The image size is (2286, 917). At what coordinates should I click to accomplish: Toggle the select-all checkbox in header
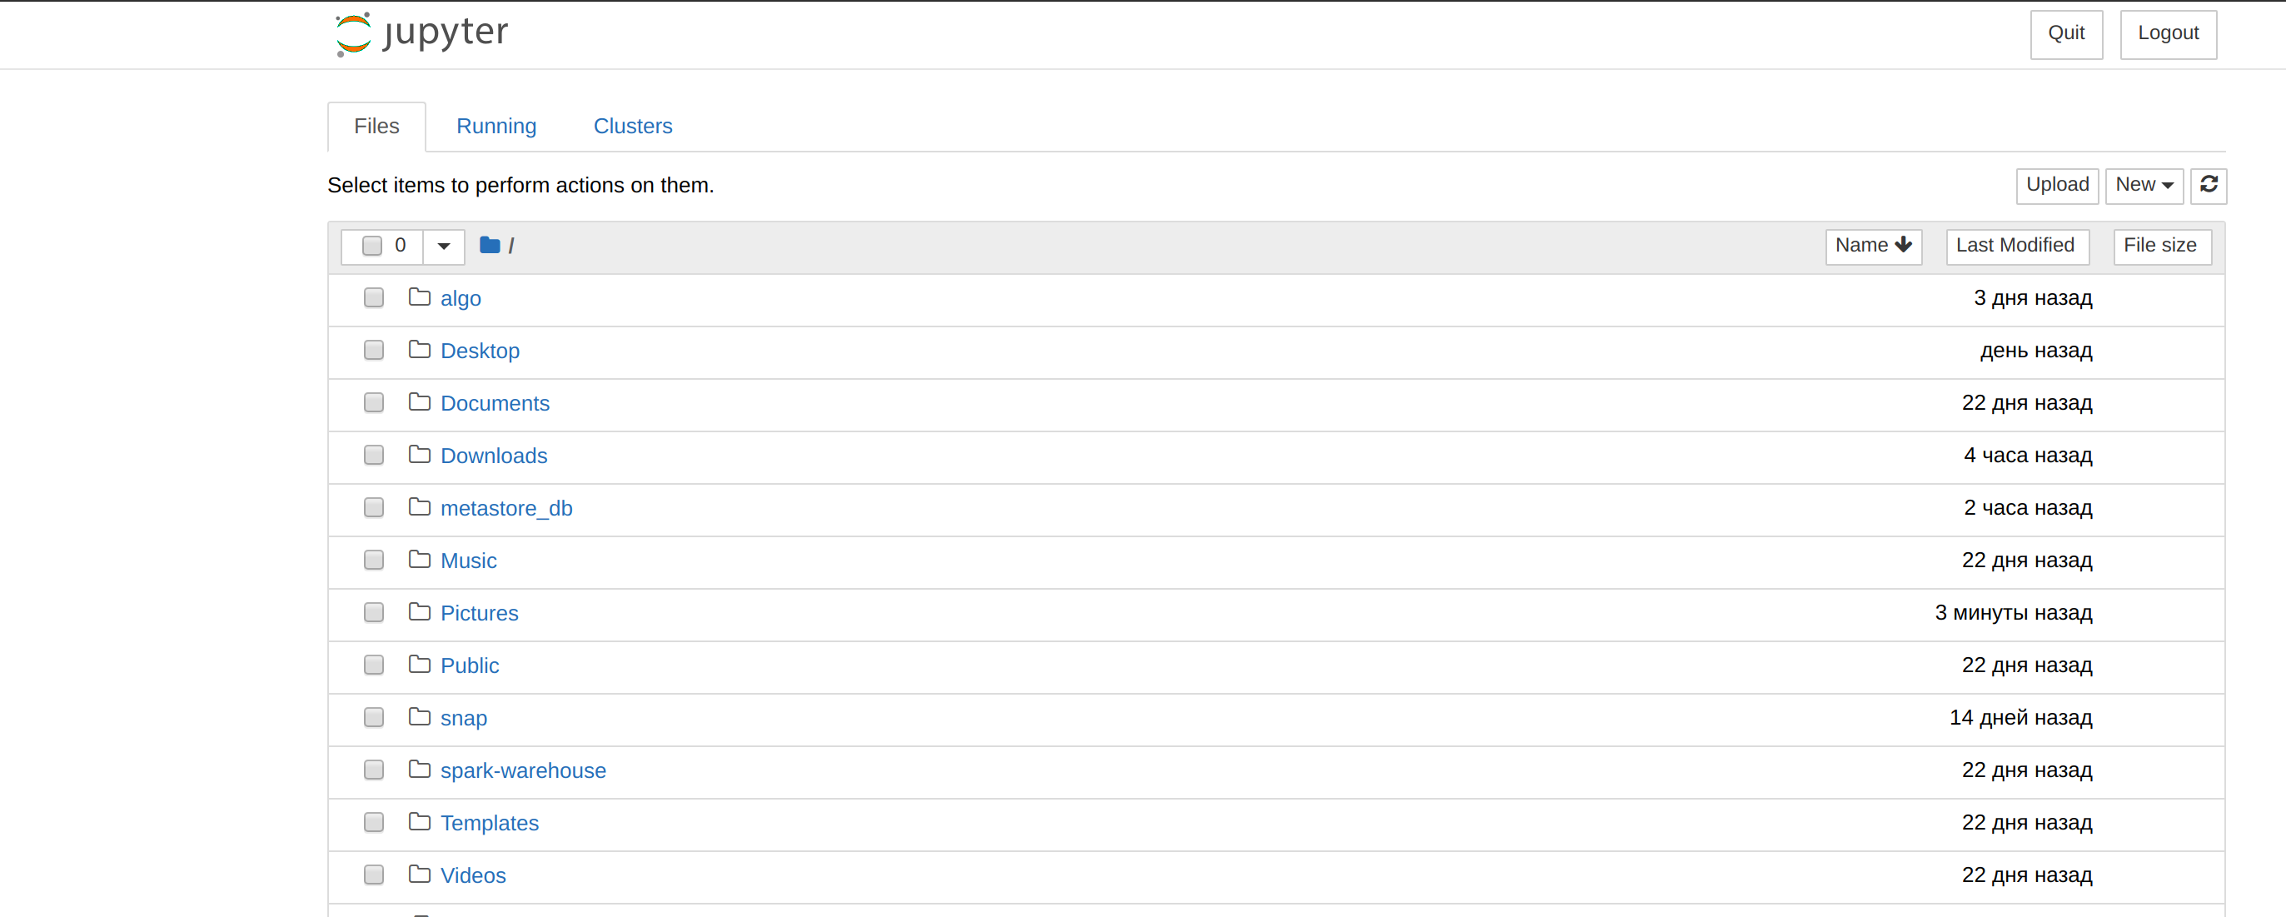[371, 246]
